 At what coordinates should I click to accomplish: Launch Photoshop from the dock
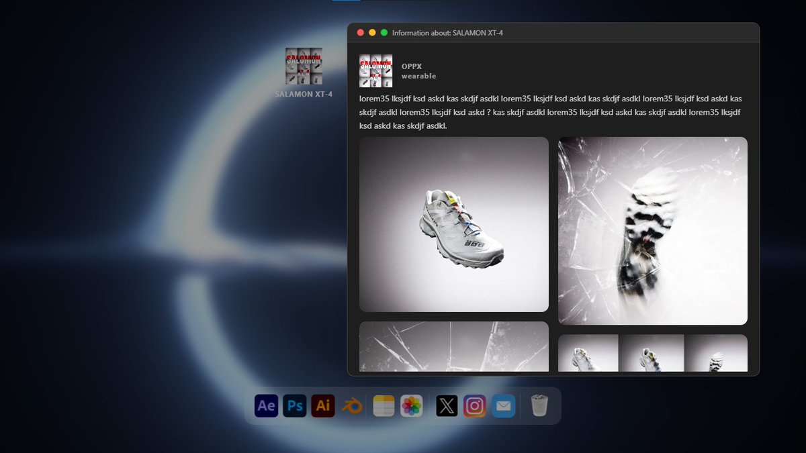pyautogui.click(x=295, y=406)
